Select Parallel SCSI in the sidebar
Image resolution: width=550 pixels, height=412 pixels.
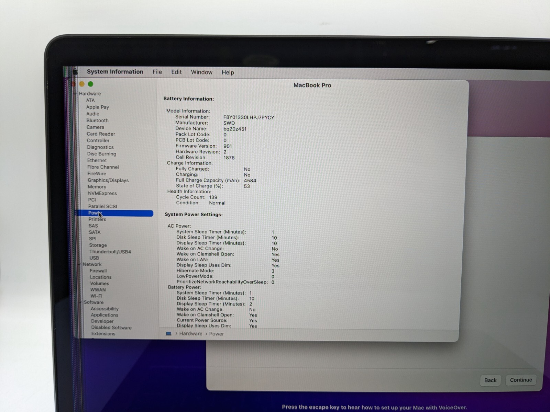(102, 206)
